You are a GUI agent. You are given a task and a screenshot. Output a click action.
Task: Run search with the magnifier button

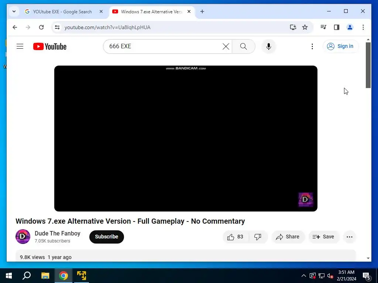pos(244,46)
